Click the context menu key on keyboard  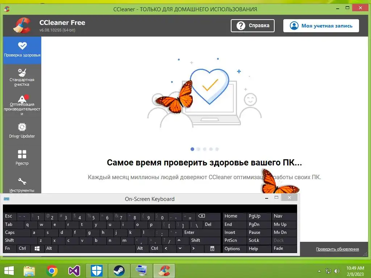(212, 248)
